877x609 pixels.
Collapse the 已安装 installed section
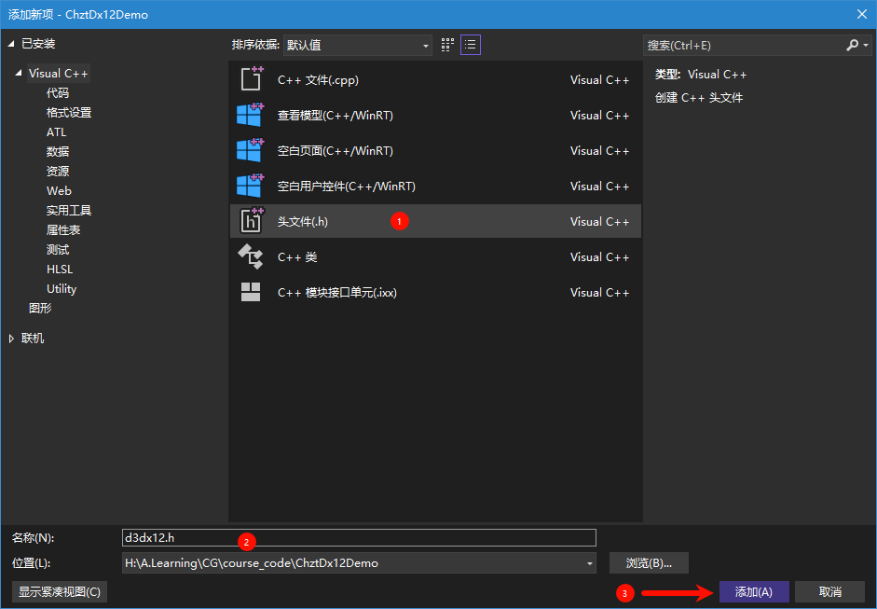click(x=11, y=44)
